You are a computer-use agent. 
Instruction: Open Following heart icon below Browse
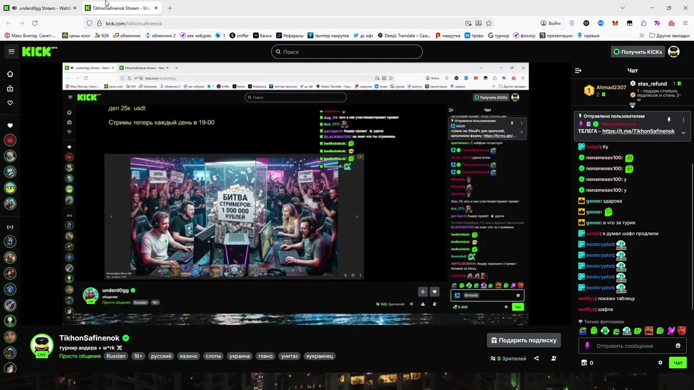[x=10, y=103]
